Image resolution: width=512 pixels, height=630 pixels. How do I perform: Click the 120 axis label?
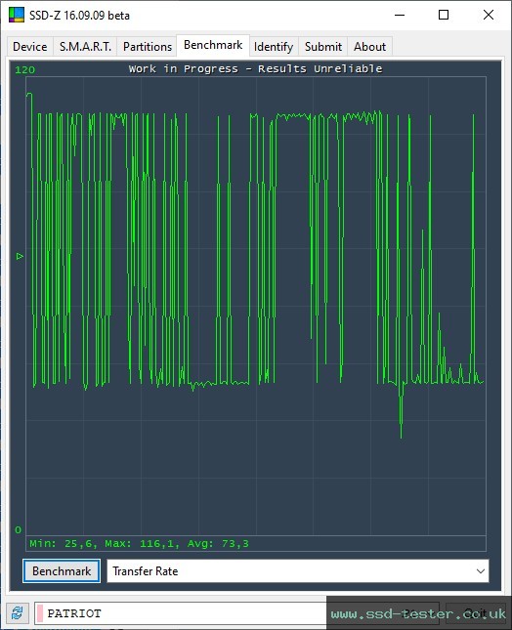pos(25,70)
